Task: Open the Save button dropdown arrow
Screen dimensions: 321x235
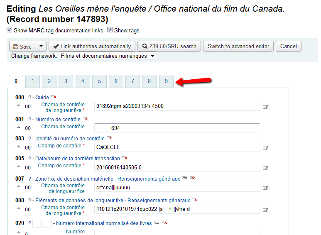Action: [x=41, y=46]
